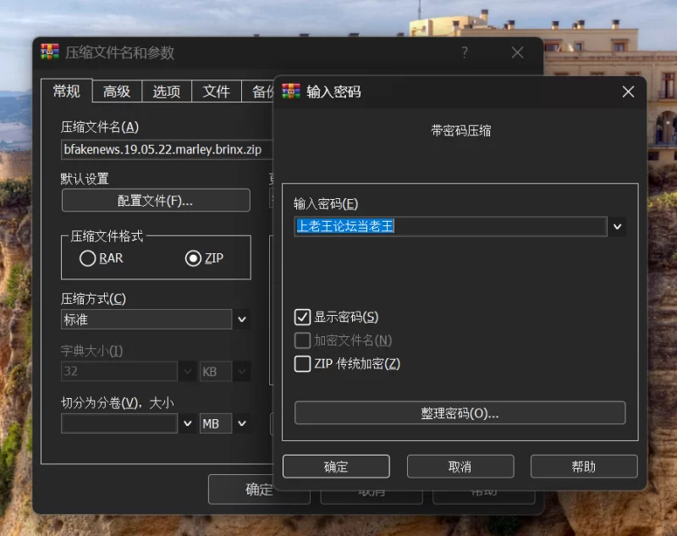The height and width of the screenshot is (536, 677).
Task: Select the ZIP format radio button
Action: click(193, 258)
